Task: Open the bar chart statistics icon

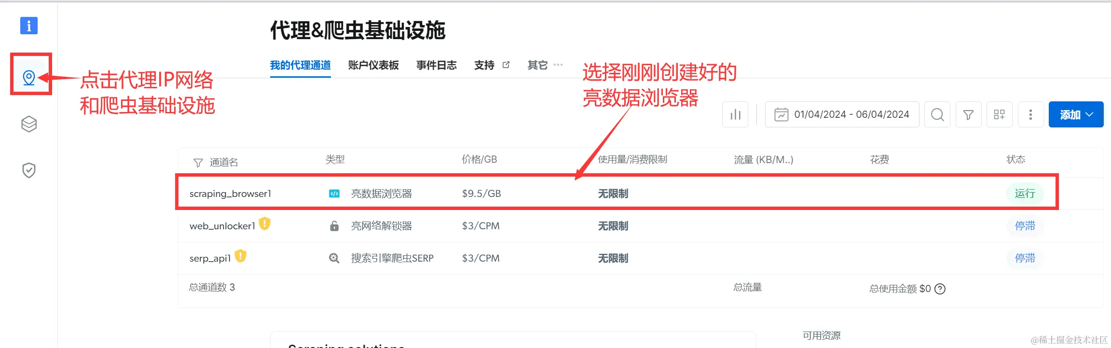Action: (x=735, y=114)
